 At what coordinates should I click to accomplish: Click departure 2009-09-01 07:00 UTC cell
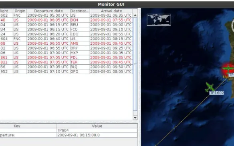tap(48, 53)
